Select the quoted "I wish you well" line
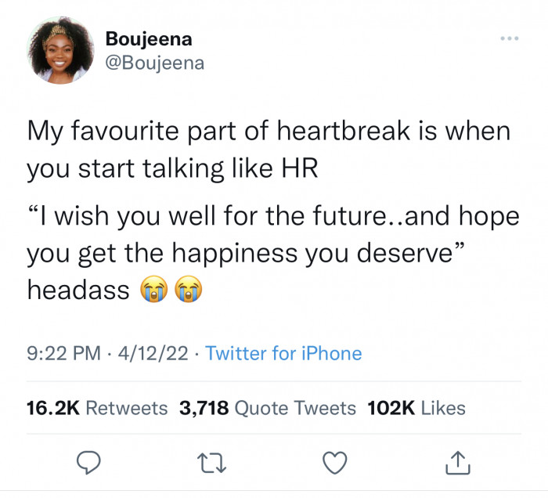Image resolution: width=548 pixels, height=498 pixels. point(273,217)
